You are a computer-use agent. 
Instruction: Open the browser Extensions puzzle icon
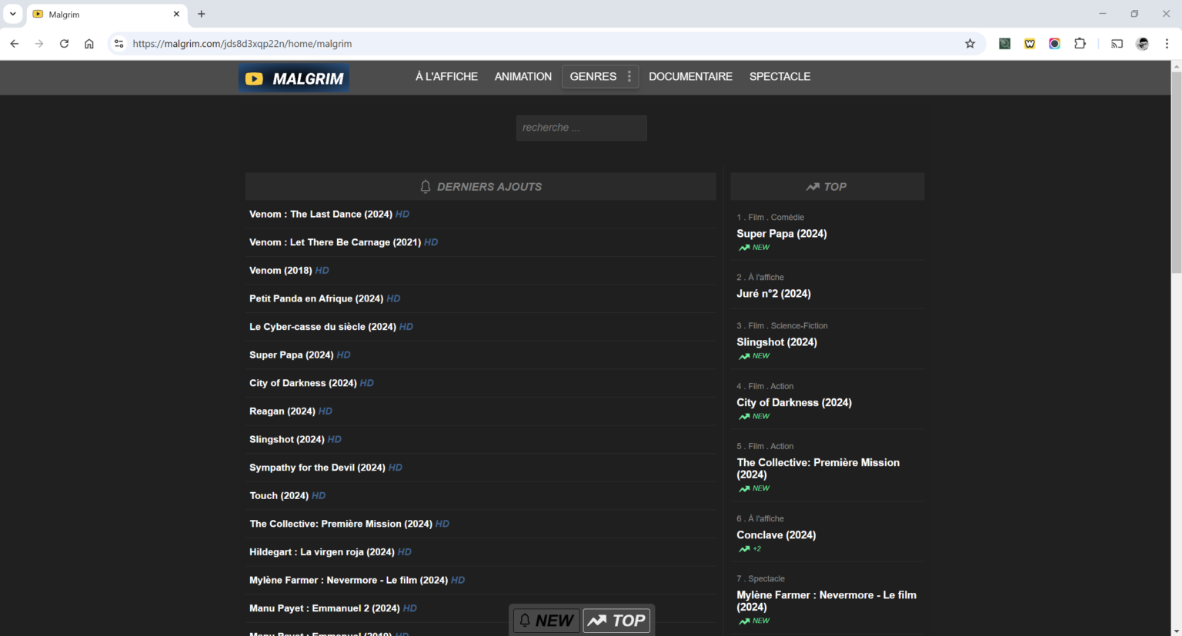(x=1080, y=44)
